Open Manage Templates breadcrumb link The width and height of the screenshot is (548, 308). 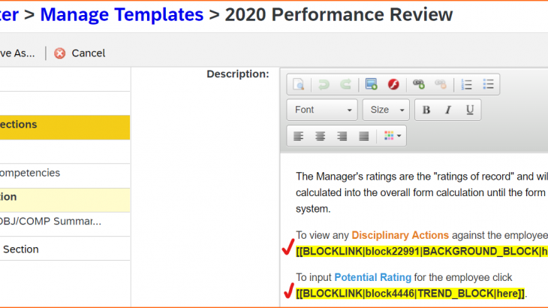pos(122,15)
